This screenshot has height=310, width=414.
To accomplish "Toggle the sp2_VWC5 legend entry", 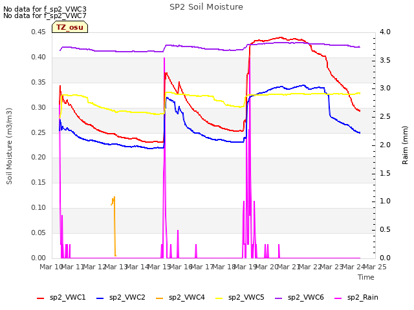I will pos(240,298).
